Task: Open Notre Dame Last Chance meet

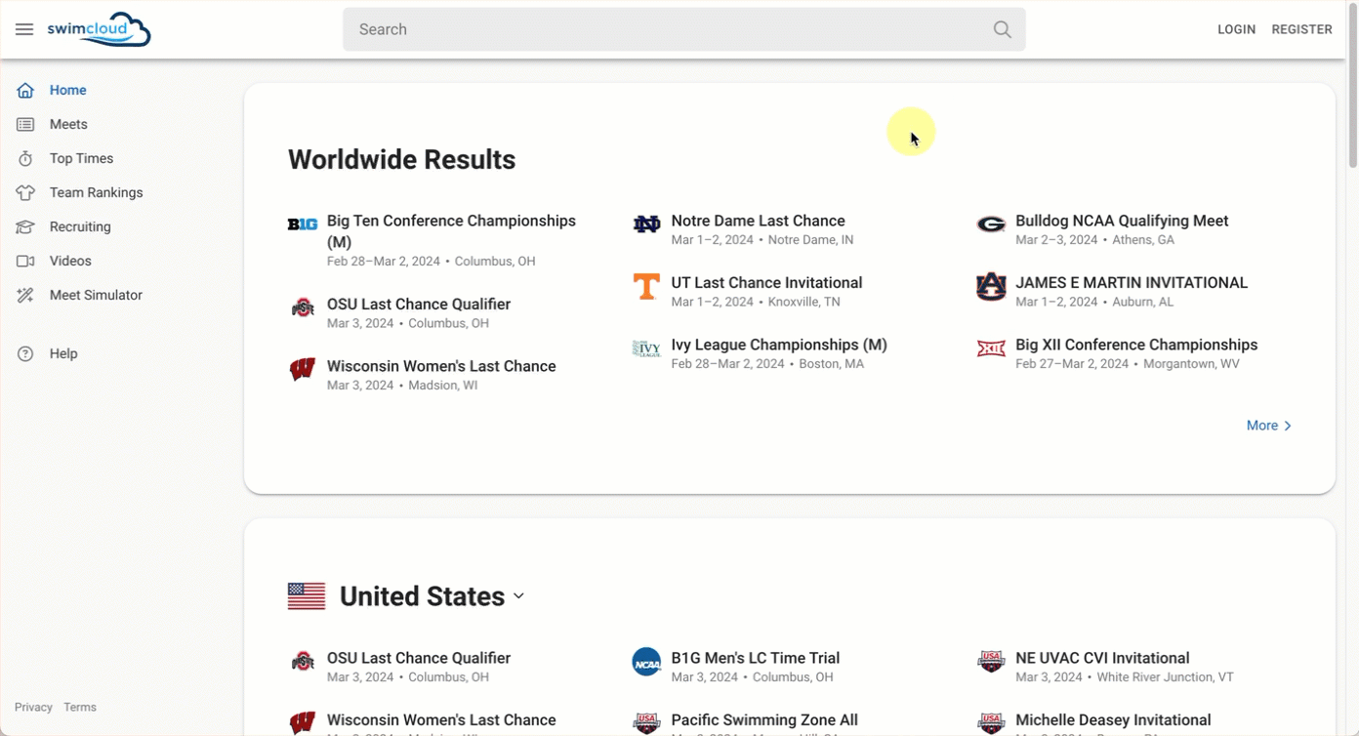Action: coord(758,221)
